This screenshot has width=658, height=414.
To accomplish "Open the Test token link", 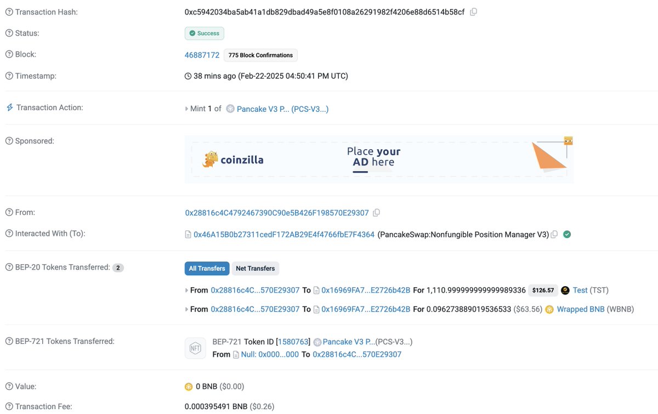I will [x=580, y=291].
